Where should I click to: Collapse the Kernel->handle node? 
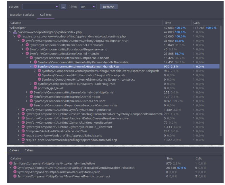click(x=22, y=53)
